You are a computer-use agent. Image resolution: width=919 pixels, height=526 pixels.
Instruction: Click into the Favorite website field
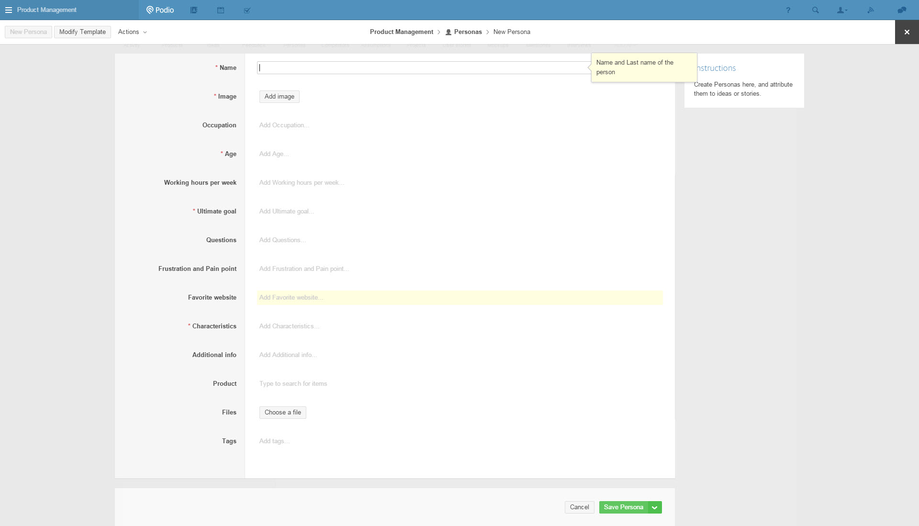pos(459,298)
